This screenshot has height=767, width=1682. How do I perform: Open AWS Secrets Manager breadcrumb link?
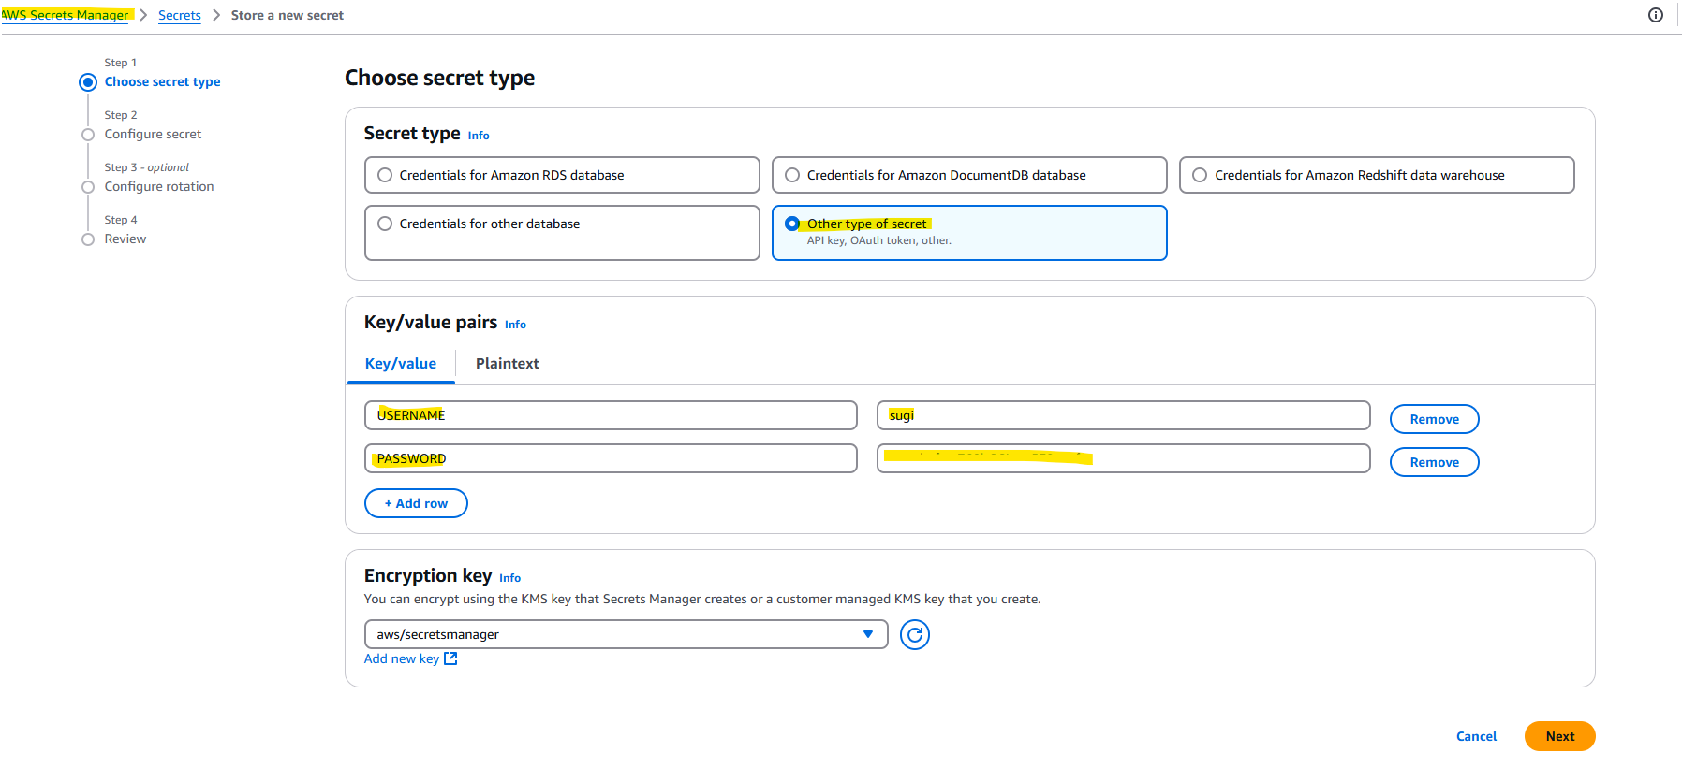point(65,15)
